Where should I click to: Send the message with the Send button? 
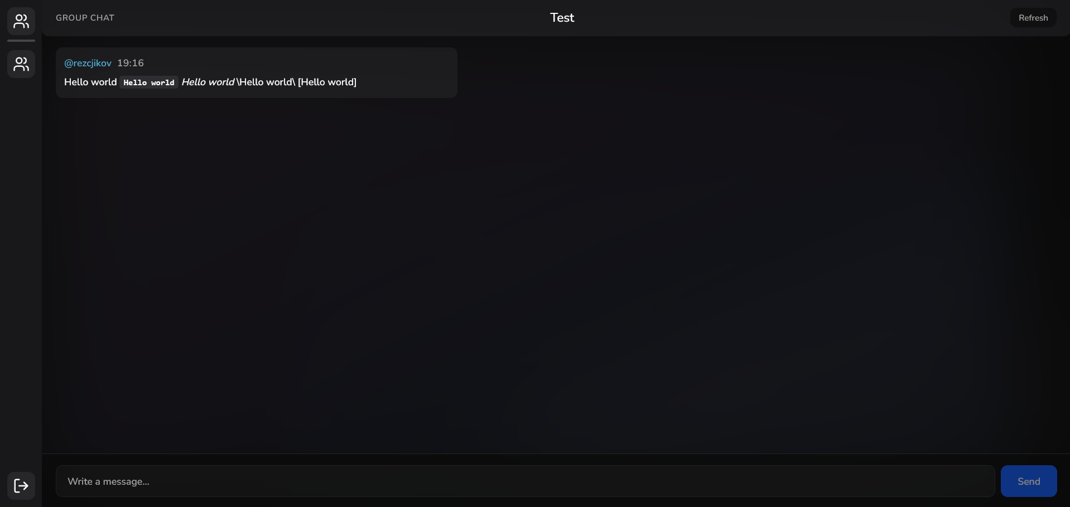click(1029, 481)
